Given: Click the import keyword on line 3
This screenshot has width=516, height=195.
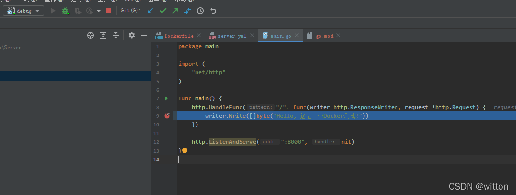Looking at the screenshot, I should tap(188, 64).
